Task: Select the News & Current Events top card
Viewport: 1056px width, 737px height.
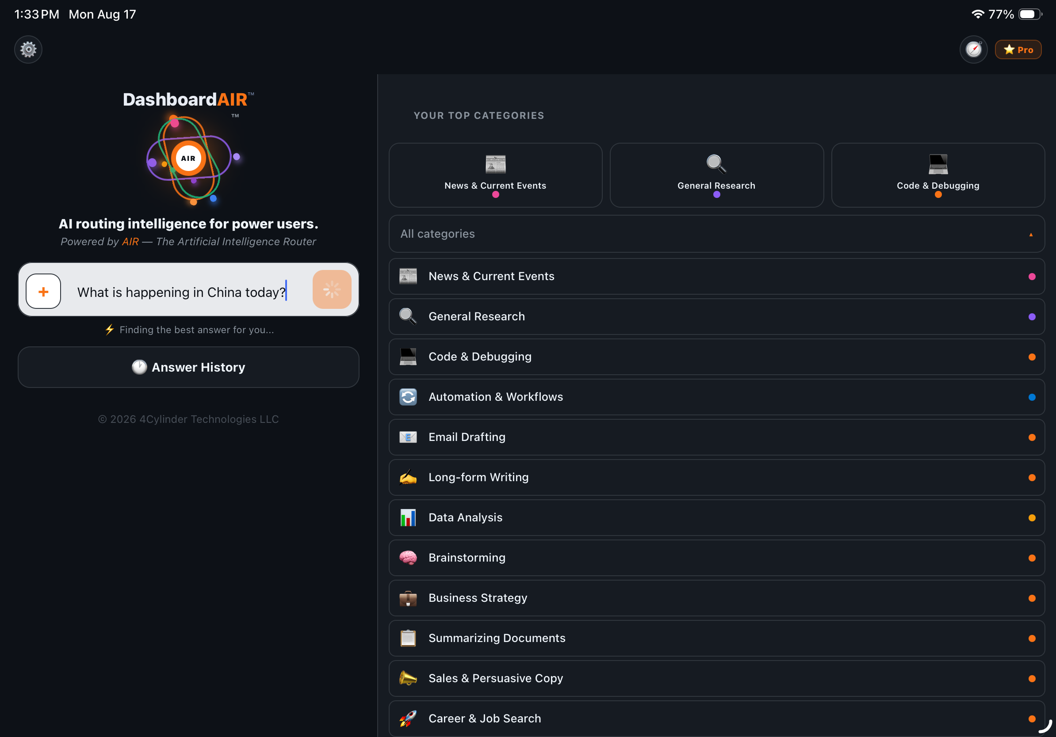Action: [x=495, y=175]
